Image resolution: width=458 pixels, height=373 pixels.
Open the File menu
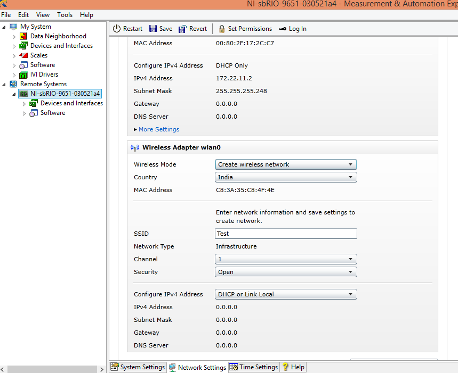[6, 15]
